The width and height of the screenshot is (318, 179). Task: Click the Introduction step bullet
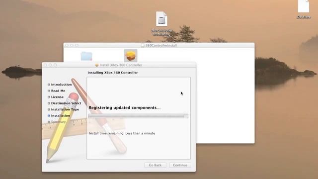(x=49, y=85)
